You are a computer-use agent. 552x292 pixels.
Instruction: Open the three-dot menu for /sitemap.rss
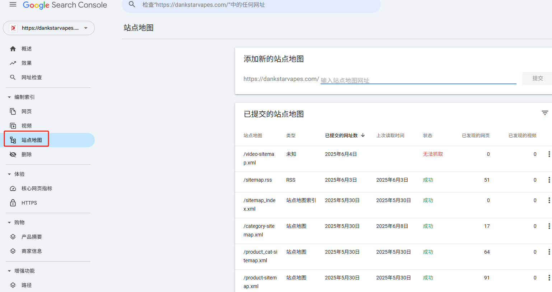549,180
